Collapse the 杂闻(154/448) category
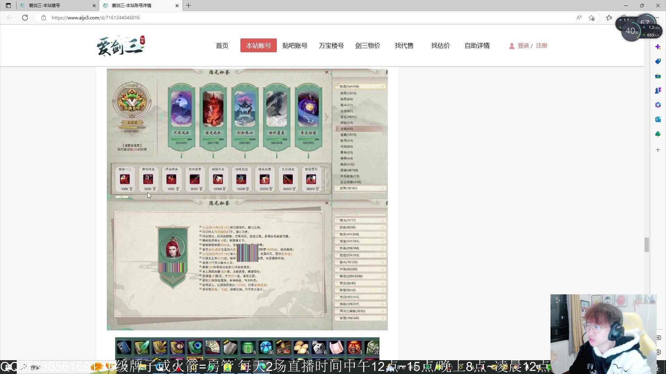 (x=360, y=87)
